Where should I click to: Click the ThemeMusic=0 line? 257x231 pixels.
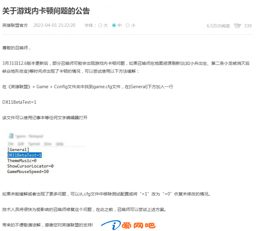point(22,161)
